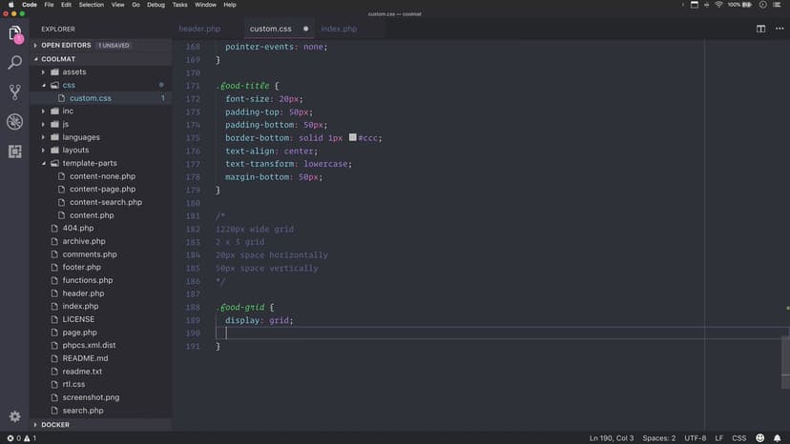Viewport: 790px width, 444px height.
Task: Click the Split Editor icon
Action: coord(760,29)
